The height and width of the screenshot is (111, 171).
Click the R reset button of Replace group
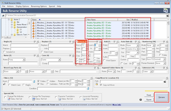pos(73,42)
